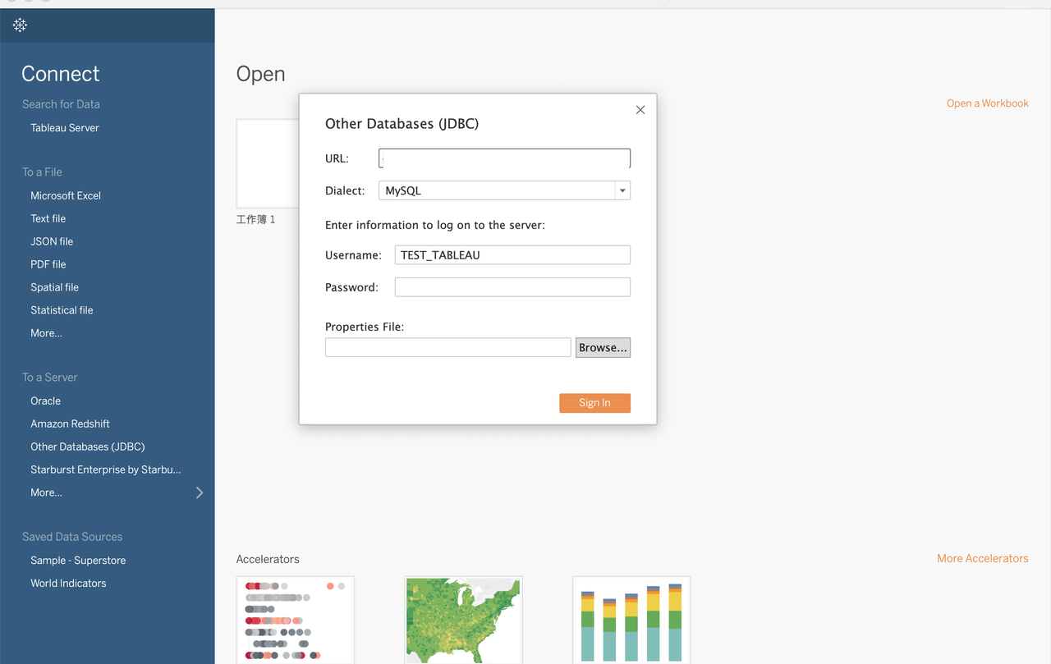This screenshot has height=664, width=1051.
Task: Connect to a JSON file
Action: [52, 241]
